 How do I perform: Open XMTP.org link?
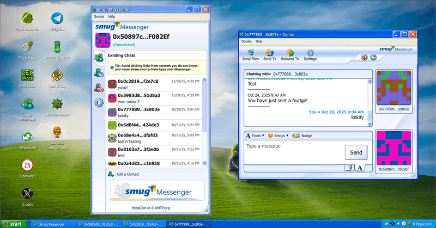pos(162,208)
